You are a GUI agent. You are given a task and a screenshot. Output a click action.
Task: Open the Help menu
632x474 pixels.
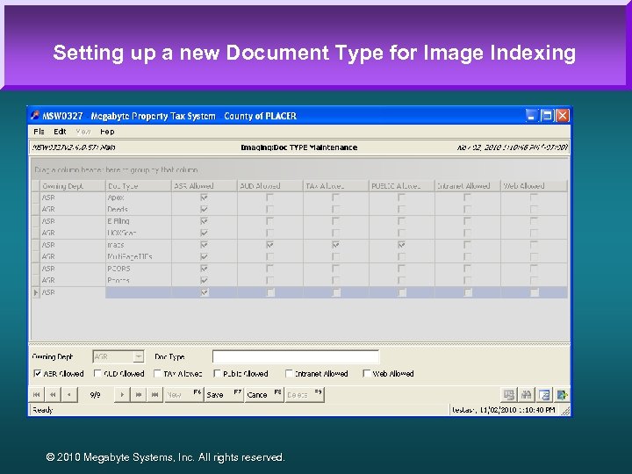[x=107, y=132]
